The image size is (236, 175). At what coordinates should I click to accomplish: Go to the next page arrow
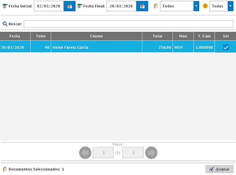[x=151, y=153]
